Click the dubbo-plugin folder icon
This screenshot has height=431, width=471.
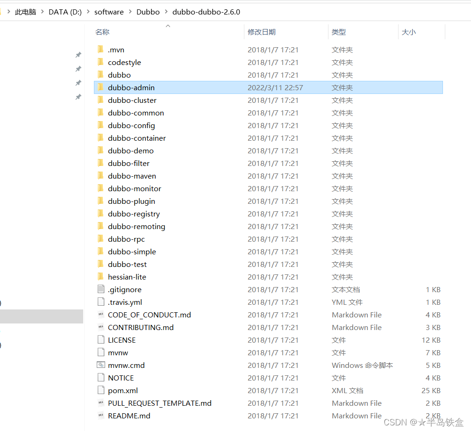click(100, 201)
